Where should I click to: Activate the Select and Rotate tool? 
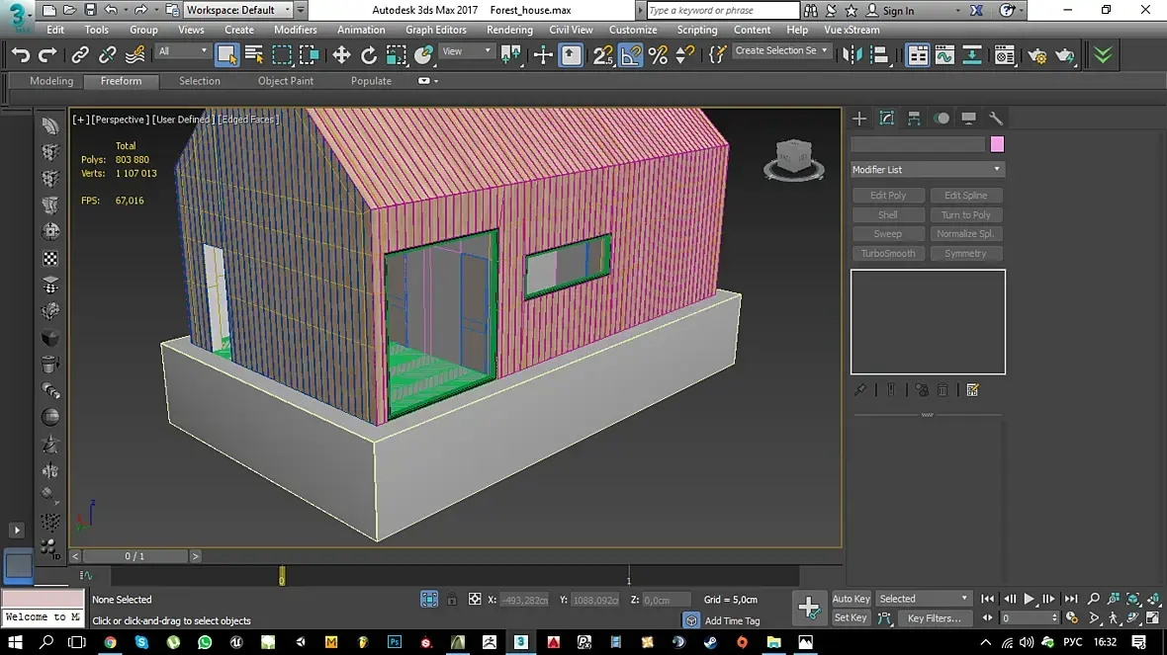pos(369,55)
